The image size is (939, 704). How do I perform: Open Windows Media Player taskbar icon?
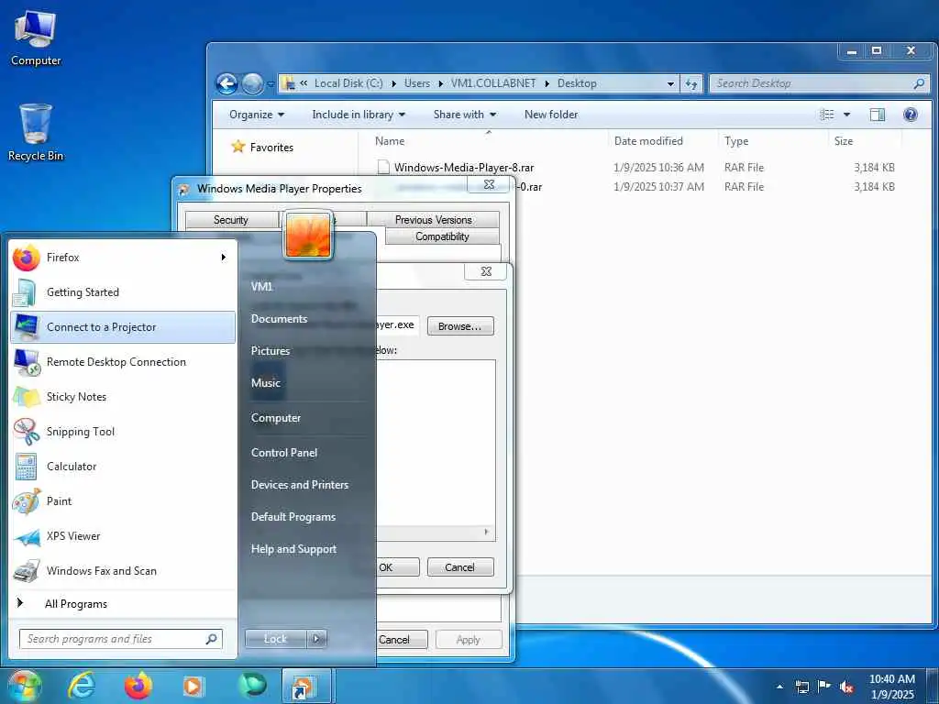pos(193,686)
